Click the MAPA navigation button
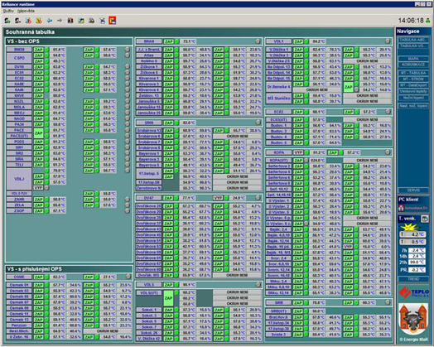This screenshot has height=347, width=434. pos(412,59)
